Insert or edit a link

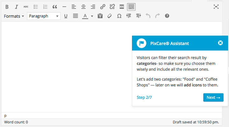103,7
